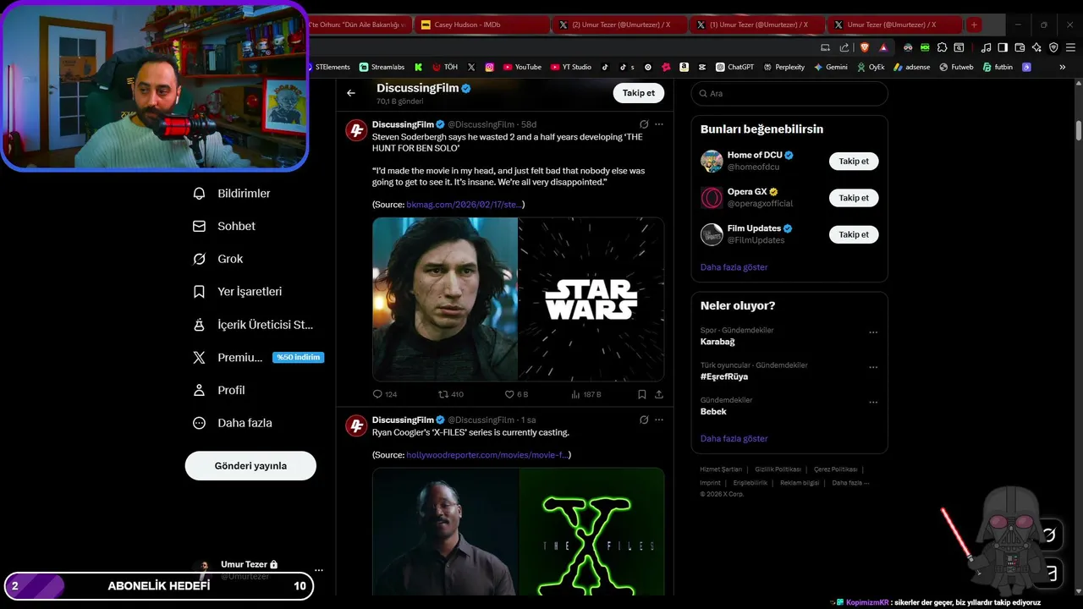Open the Brave Leo AI sparkle icon
This screenshot has height=609, width=1083.
[1036, 47]
